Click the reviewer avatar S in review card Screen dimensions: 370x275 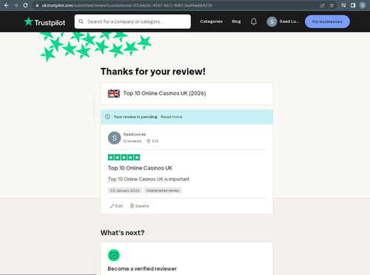click(x=115, y=138)
